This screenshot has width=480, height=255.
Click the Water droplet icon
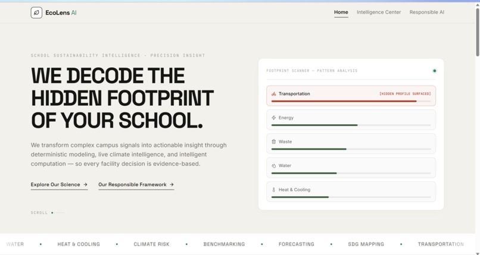click(x=274, y=166)
